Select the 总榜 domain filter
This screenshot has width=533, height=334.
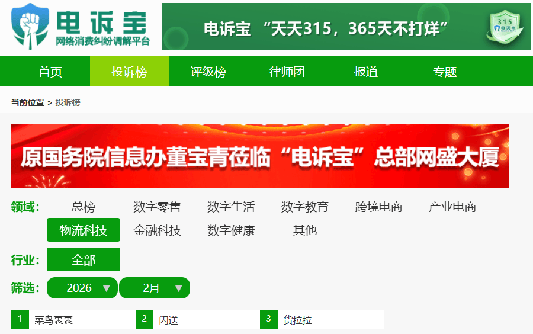(83, 207)
